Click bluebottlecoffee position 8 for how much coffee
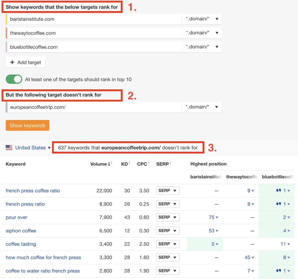 tap(286, 257)
